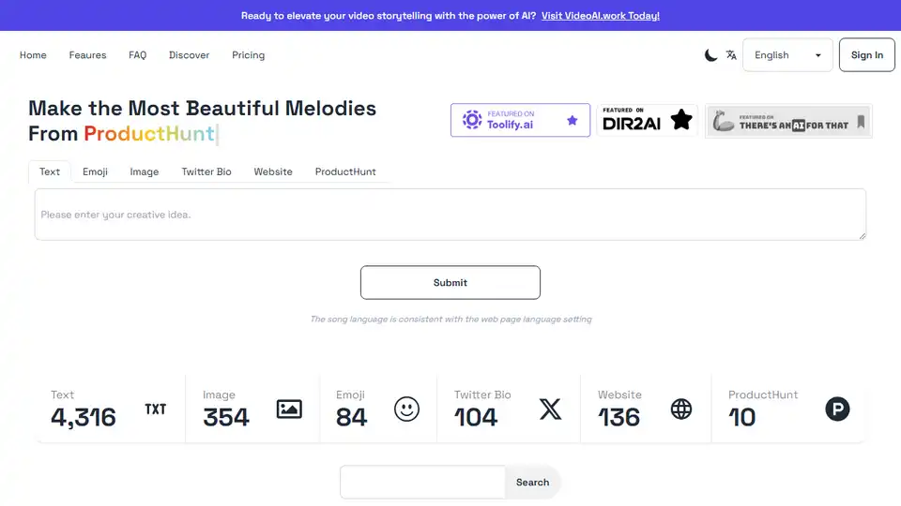Open the DIR2AI featured badge
The image size is (901, 506).
pyautogui.click(x=647, y=120)
